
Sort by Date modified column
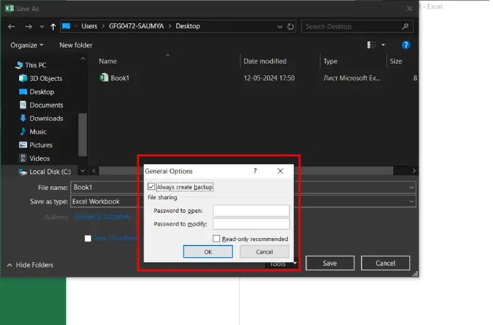(265, 61)
